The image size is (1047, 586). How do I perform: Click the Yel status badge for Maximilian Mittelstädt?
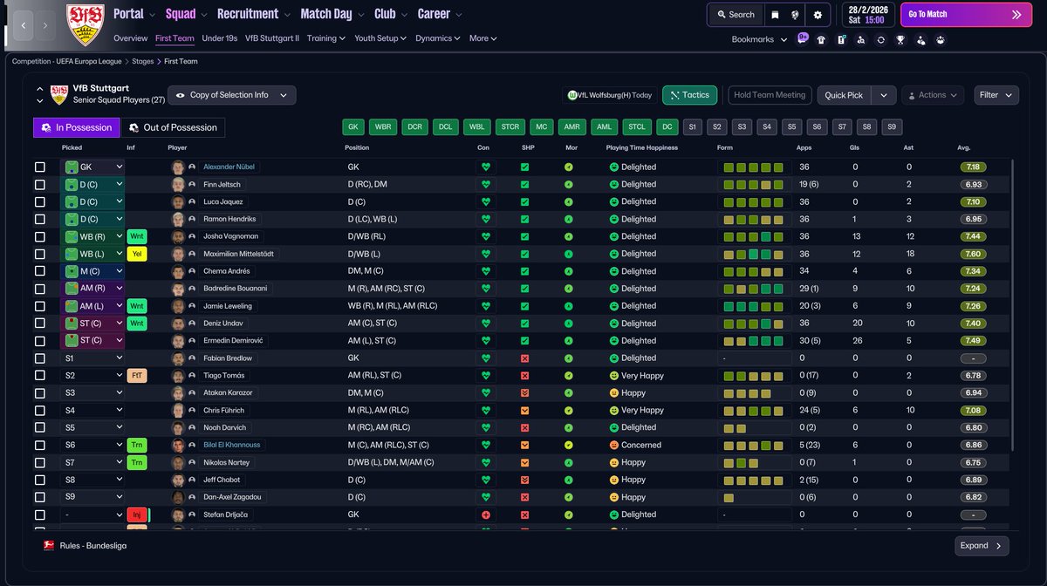pos(137,254)
